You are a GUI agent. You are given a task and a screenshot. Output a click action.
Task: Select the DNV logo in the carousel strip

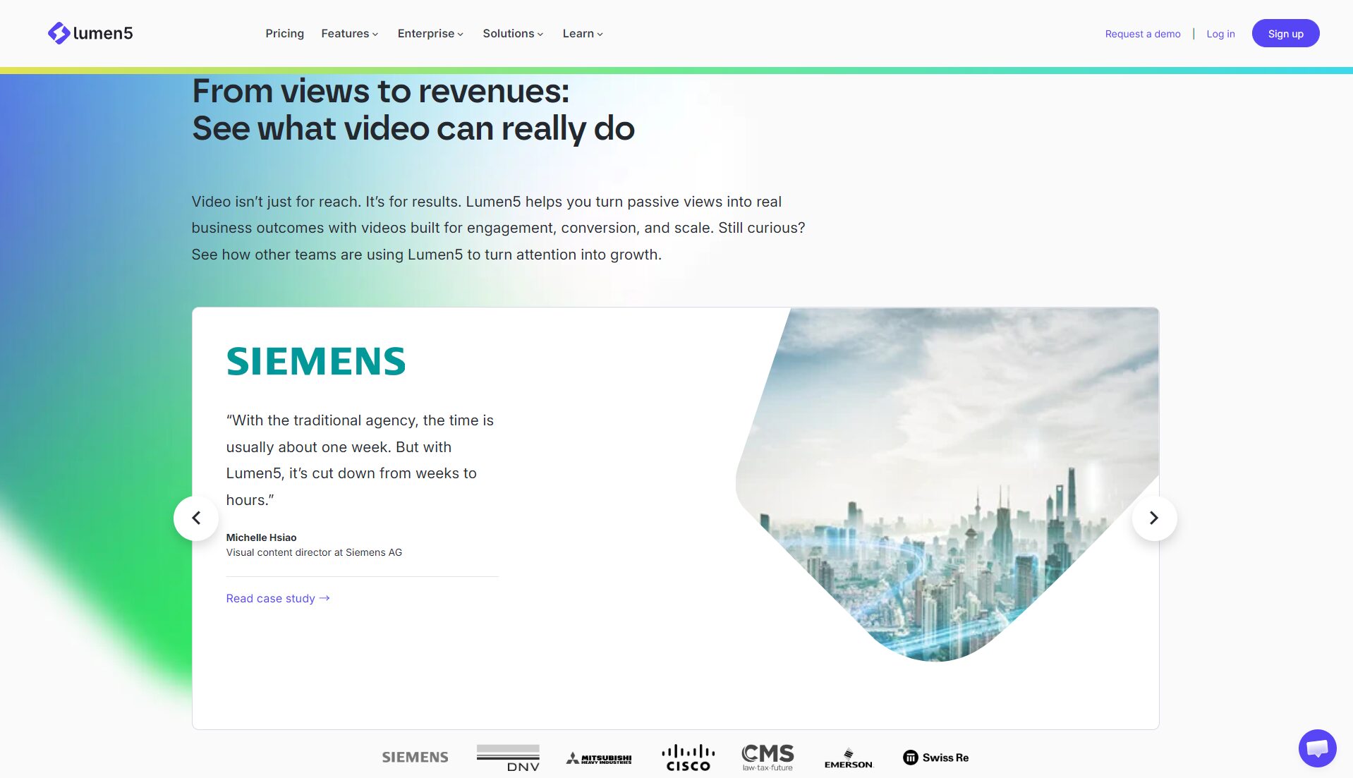508,758
